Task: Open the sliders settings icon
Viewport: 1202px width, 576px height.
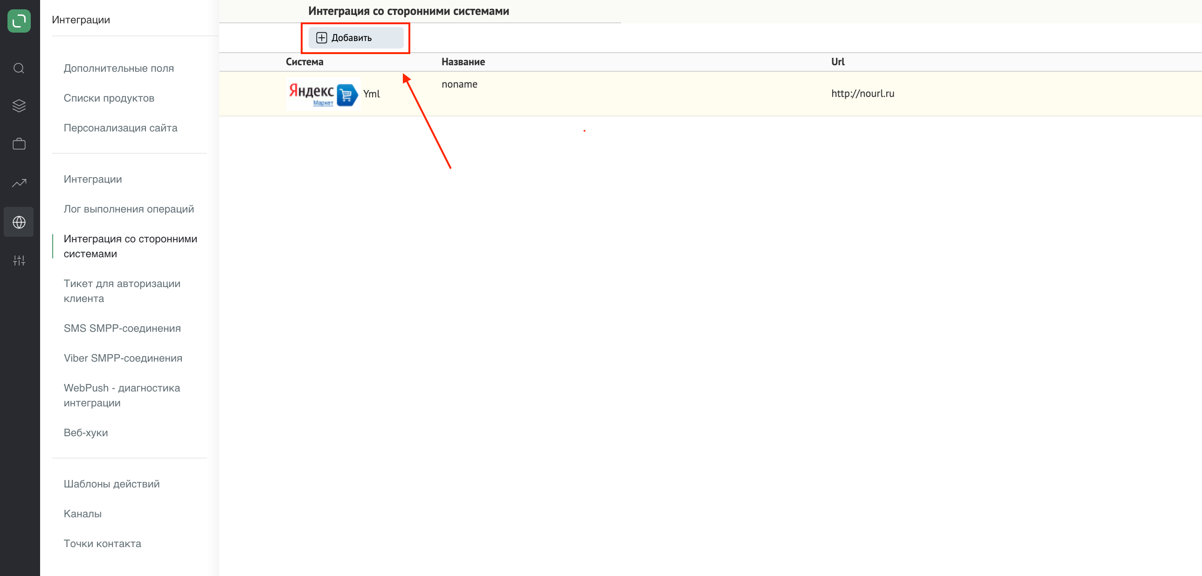Action: pyautogui.click(x=19, y=260)
